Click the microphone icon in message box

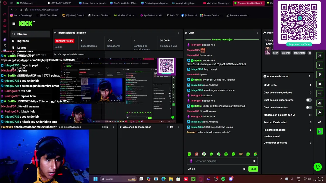coord(191,161)
